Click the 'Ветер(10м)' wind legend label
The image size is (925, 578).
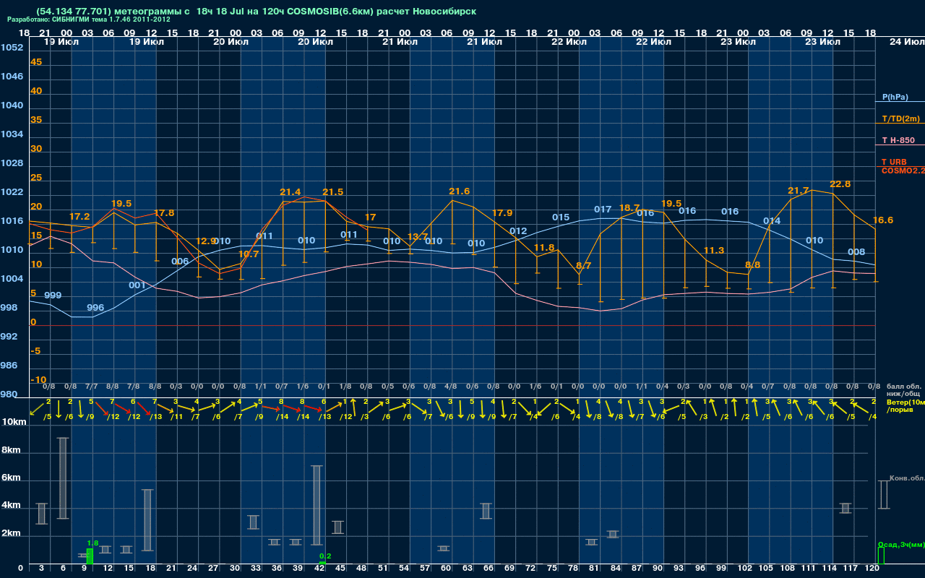905,401
